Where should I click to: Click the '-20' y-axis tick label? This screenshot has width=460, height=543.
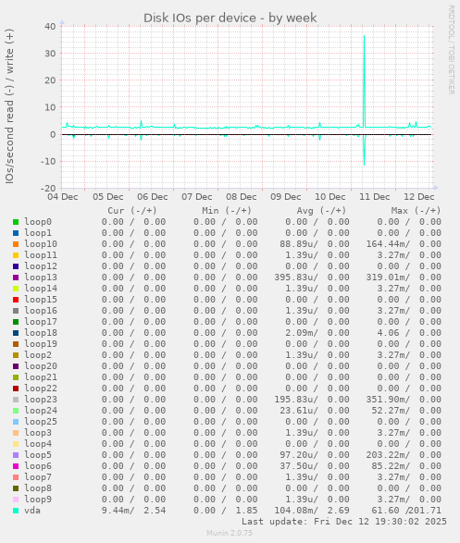[x=48, y=189]
